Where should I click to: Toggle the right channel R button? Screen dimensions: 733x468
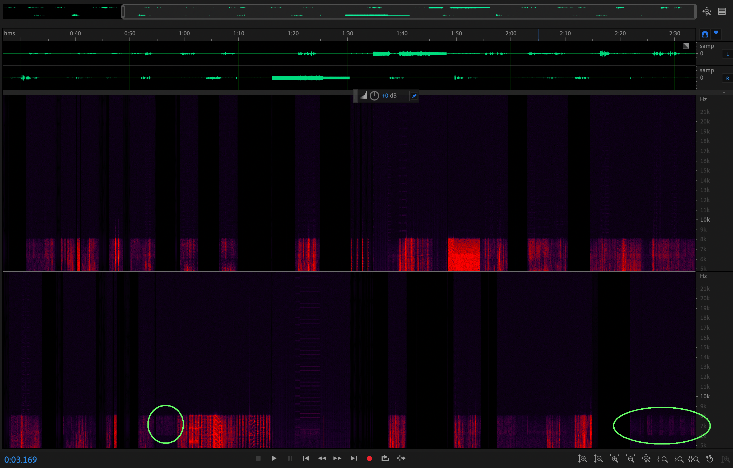click(x=727, y=78)
